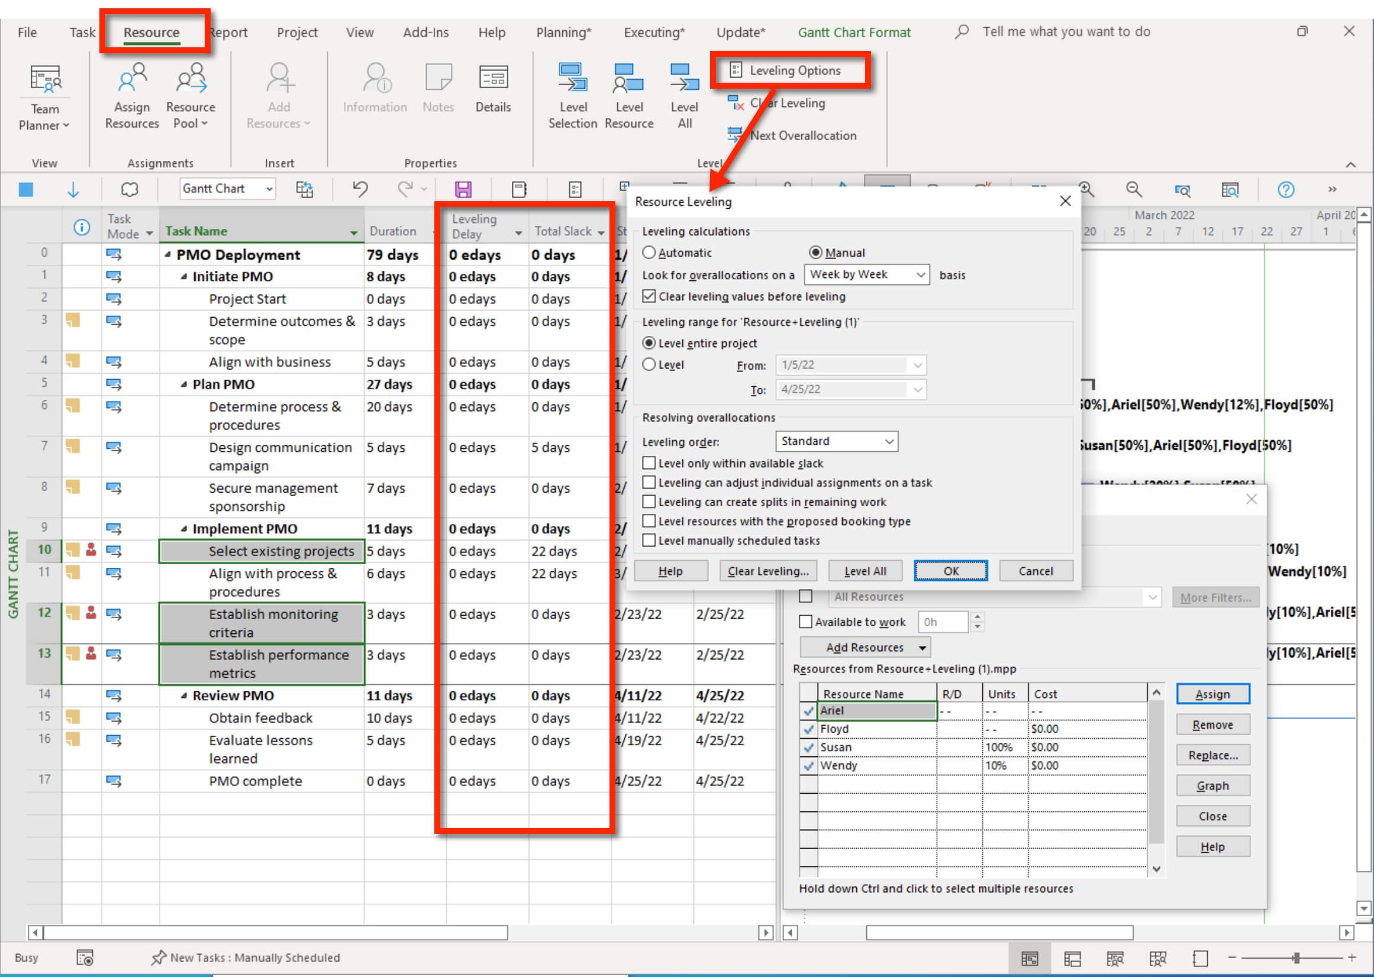Open the Task Name column filter arrow
1374x977 pixels.
(x=354, y=232)
